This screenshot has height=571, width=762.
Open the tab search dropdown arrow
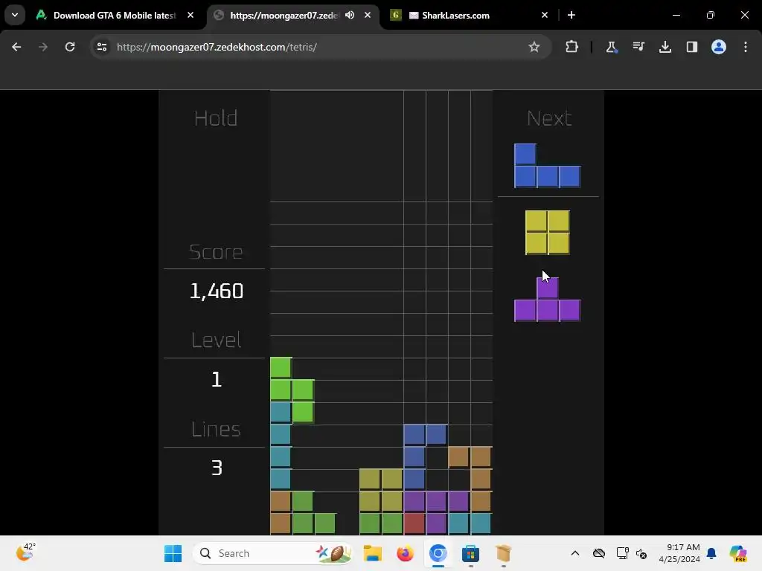[15, 15]
